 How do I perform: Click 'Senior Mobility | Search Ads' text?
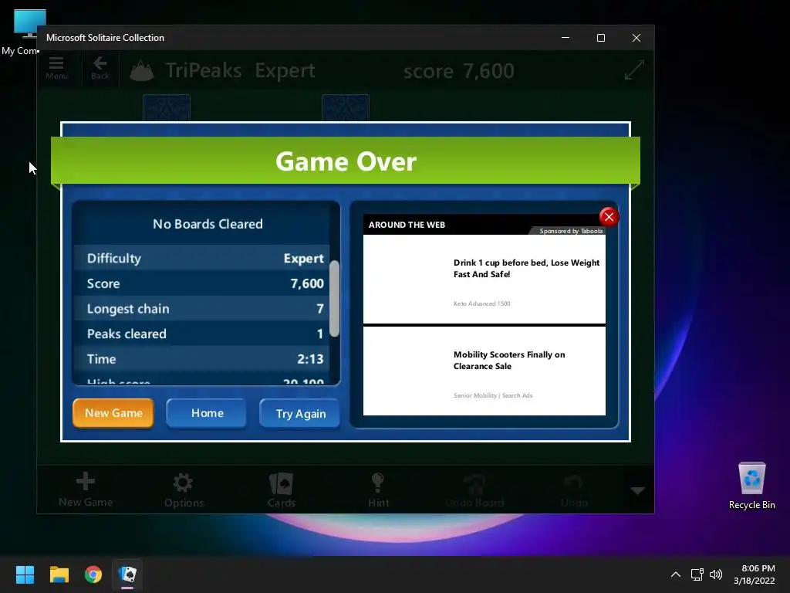tap(493, 395)
